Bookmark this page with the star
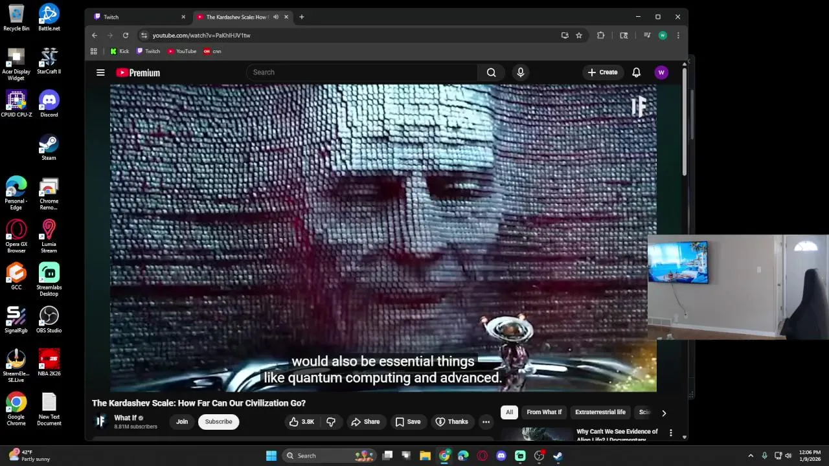 579,36
